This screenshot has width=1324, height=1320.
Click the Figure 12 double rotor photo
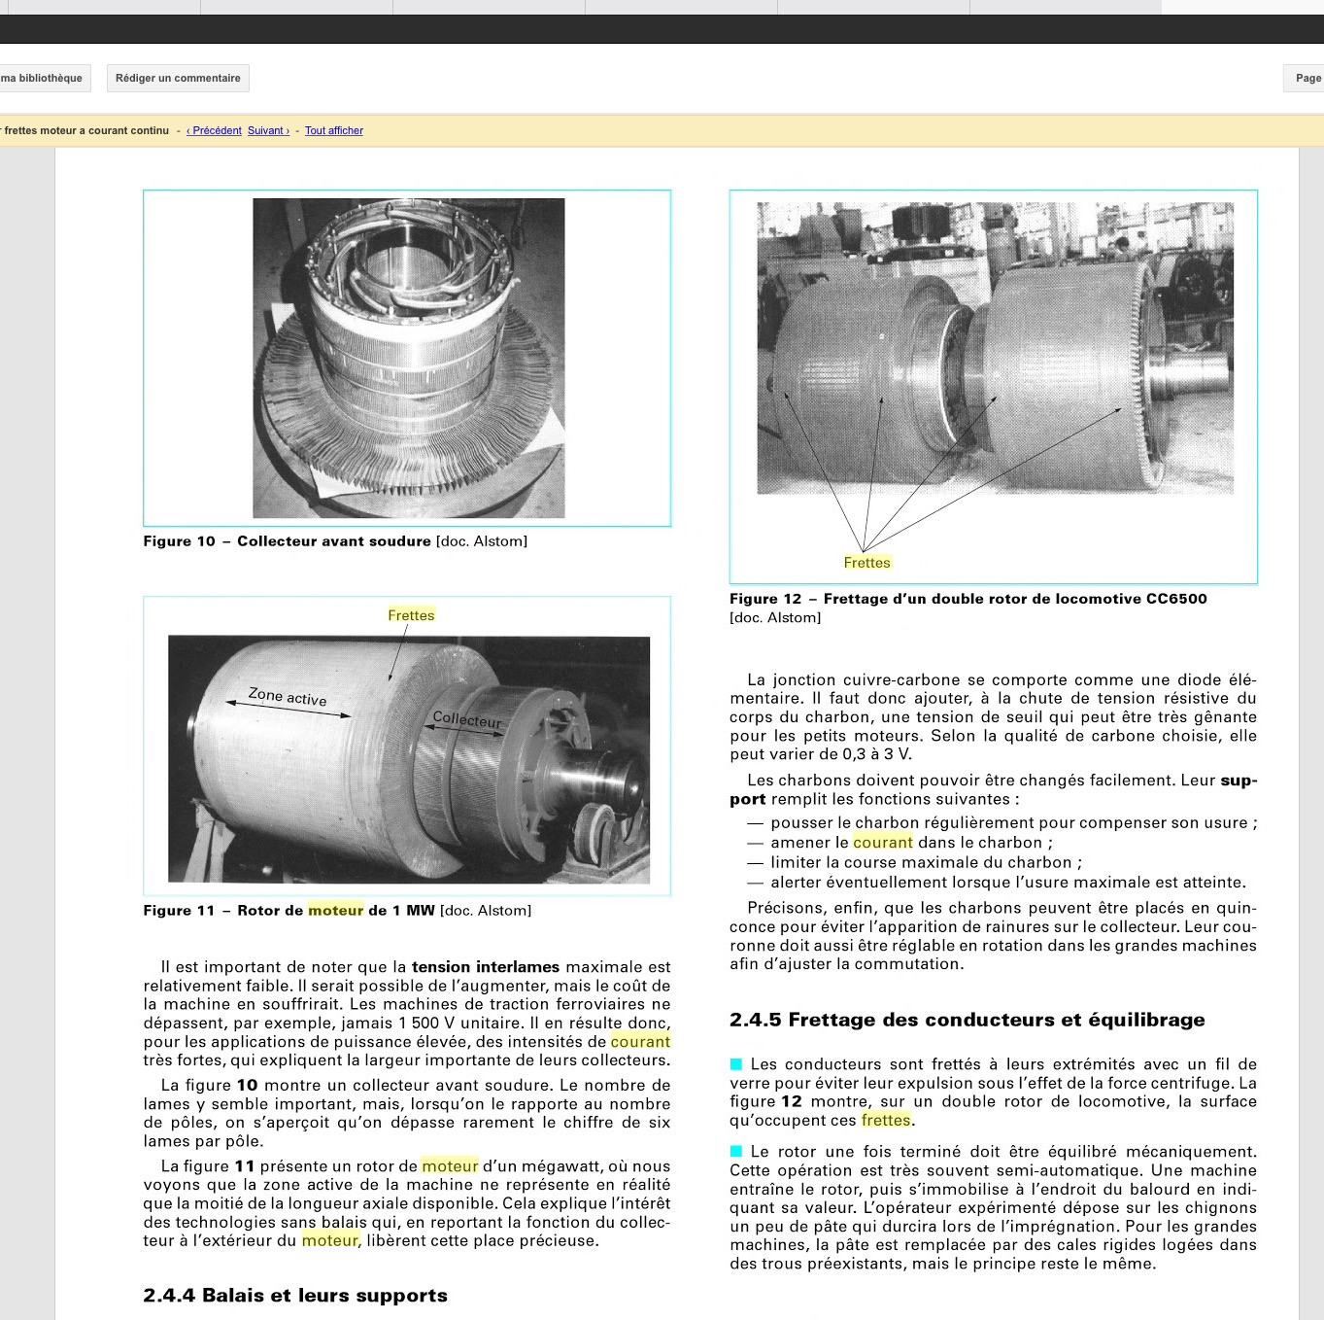tap(996, 348)
